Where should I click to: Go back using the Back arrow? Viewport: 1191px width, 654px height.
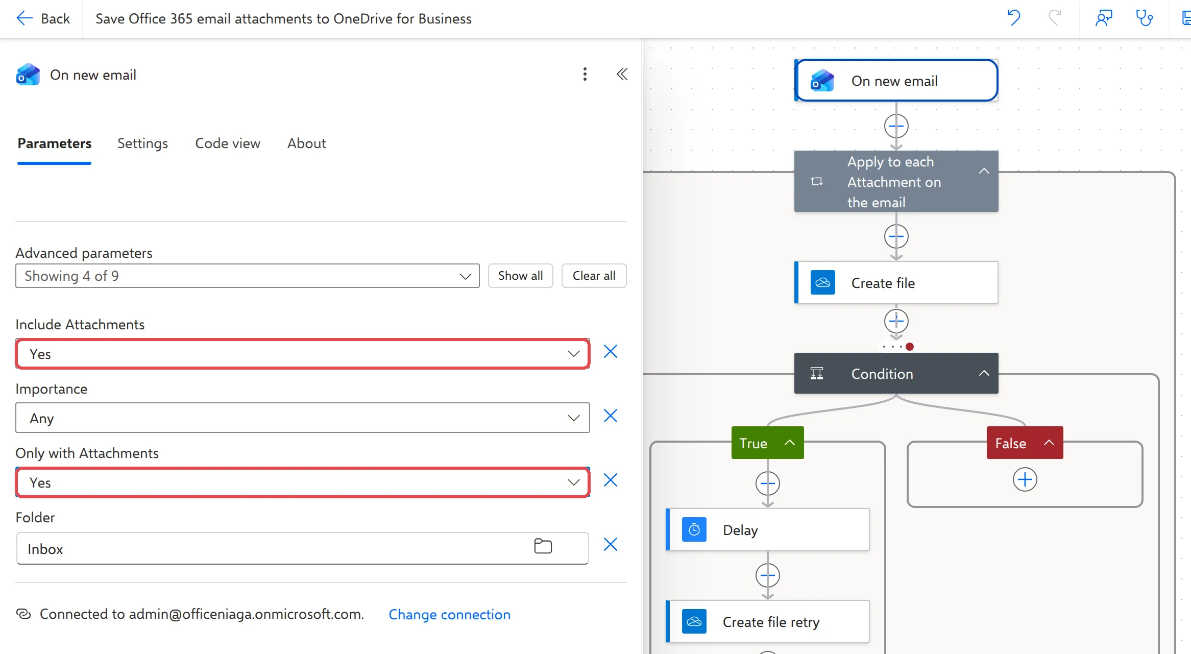click(x=43, y=19)
